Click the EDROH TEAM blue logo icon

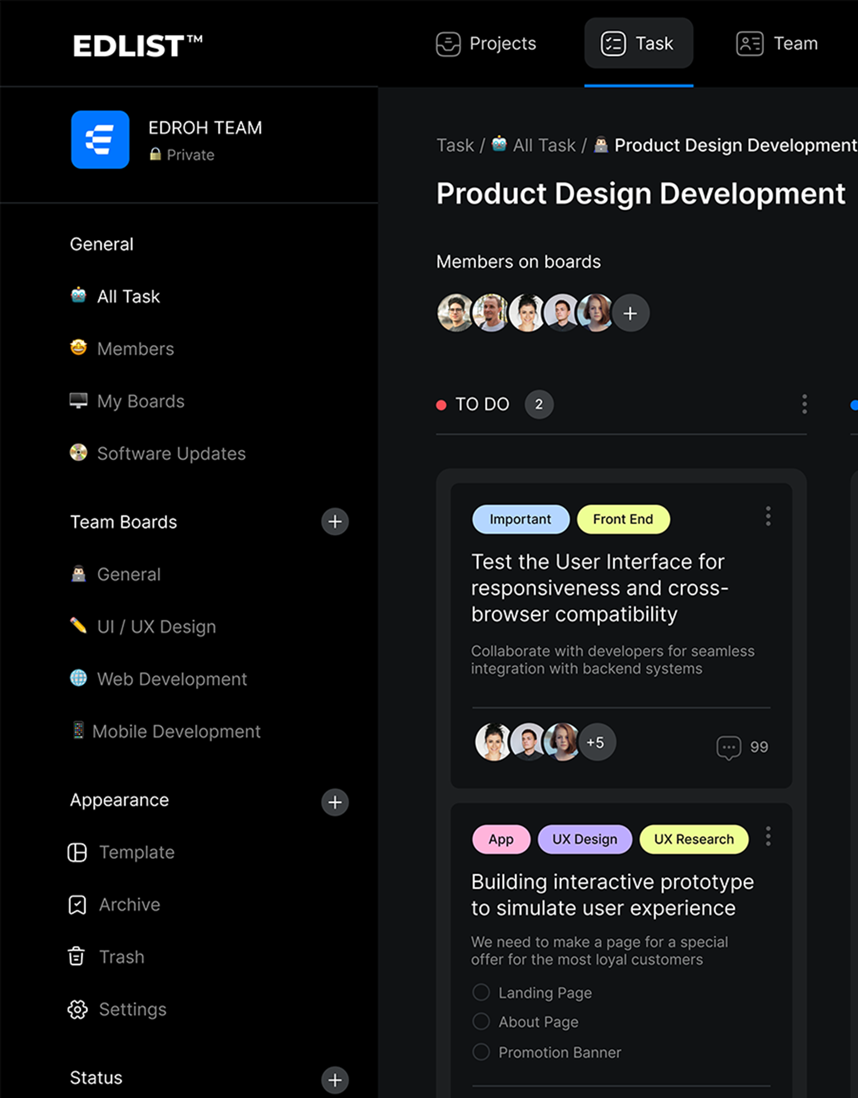pos(100,139)
